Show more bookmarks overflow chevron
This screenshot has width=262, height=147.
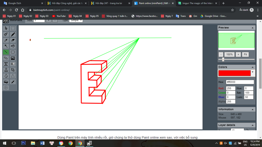(x=257, y=16)
